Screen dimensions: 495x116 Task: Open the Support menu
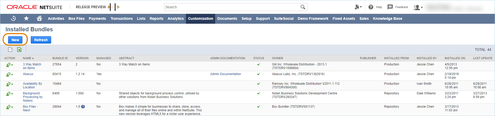pyautogui.click(x=263, y=19)
